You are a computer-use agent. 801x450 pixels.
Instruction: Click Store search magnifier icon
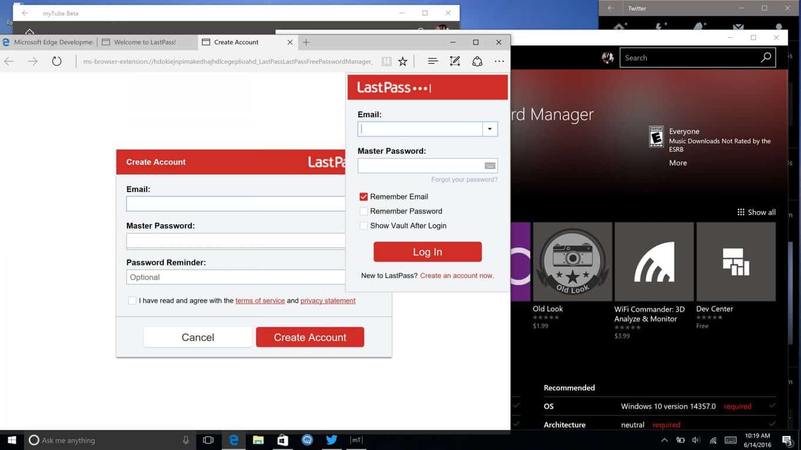click(x=766, y=57)
